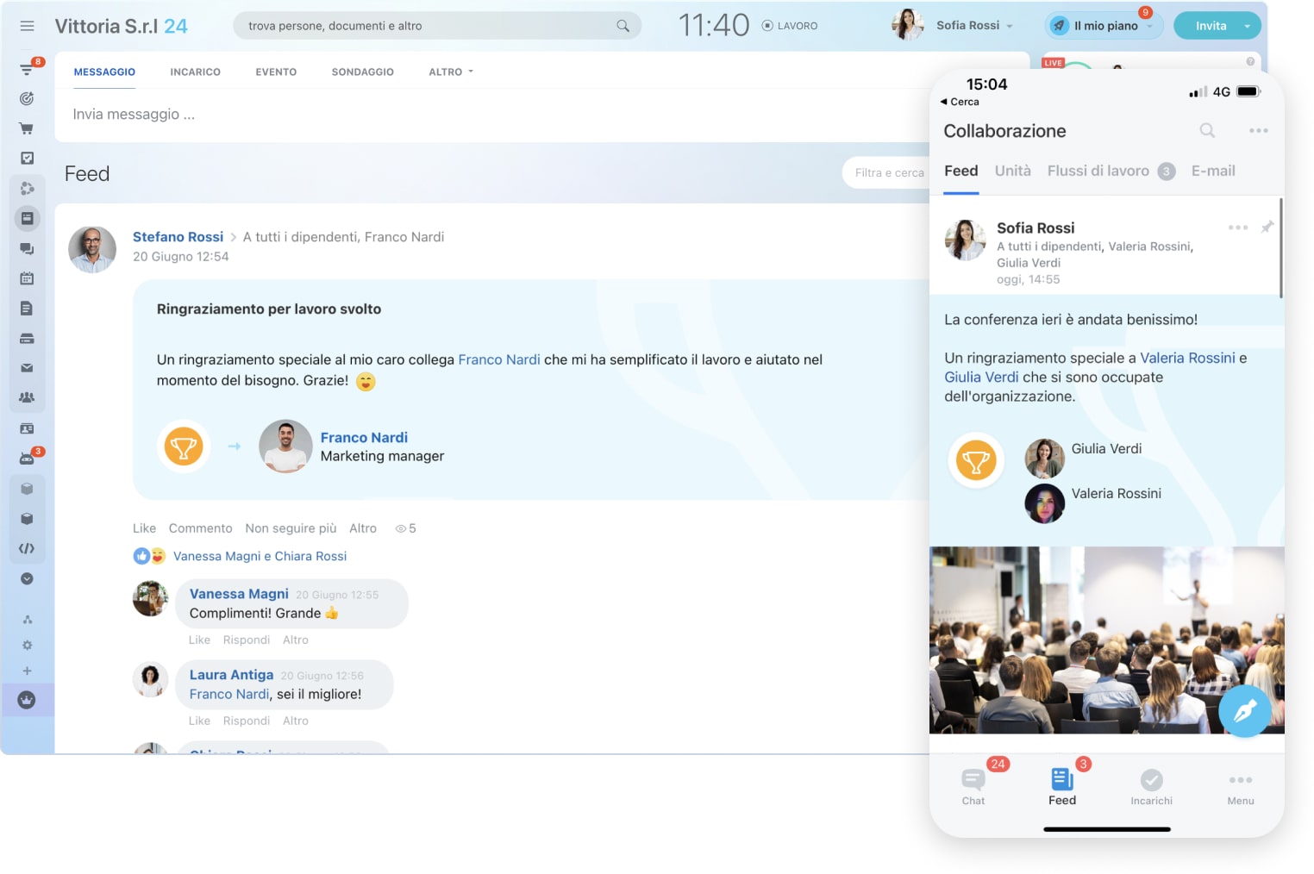Open the mail envelope sidebar icon
Image resolution: width=1314 pixels, height=874 pixels.
(x=27, y=368)
